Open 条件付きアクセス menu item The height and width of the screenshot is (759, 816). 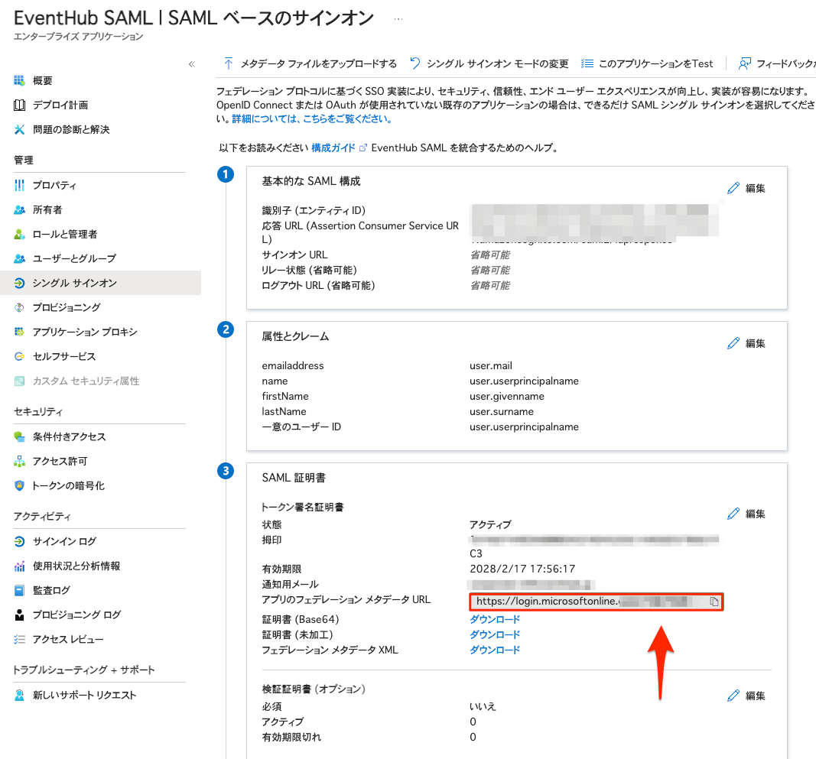pos(70,436)
